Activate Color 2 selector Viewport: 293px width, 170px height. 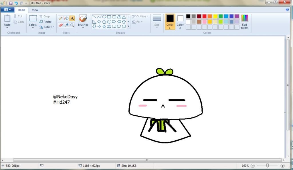[x=180, y=22]
